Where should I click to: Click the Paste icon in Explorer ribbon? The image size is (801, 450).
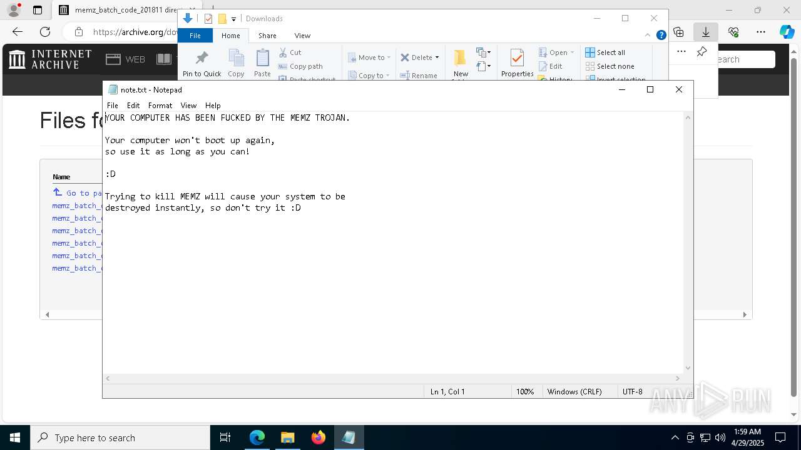pos(262,59)
